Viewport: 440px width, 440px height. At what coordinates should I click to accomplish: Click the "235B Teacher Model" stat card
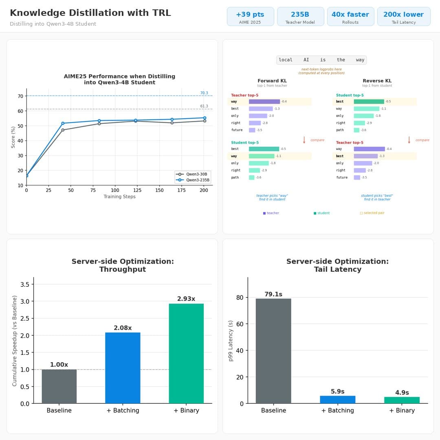pos(300,16)
